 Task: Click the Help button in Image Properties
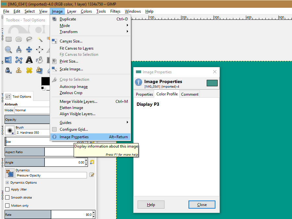tap(151, 205)
